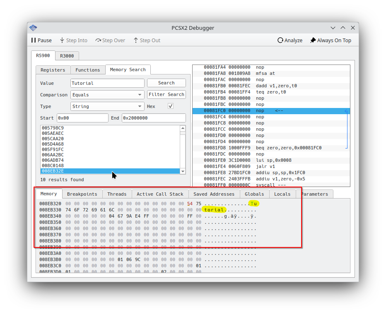
Task: Select search result 008EB32E
Action: pyautogui.click(x=110, y=171)
